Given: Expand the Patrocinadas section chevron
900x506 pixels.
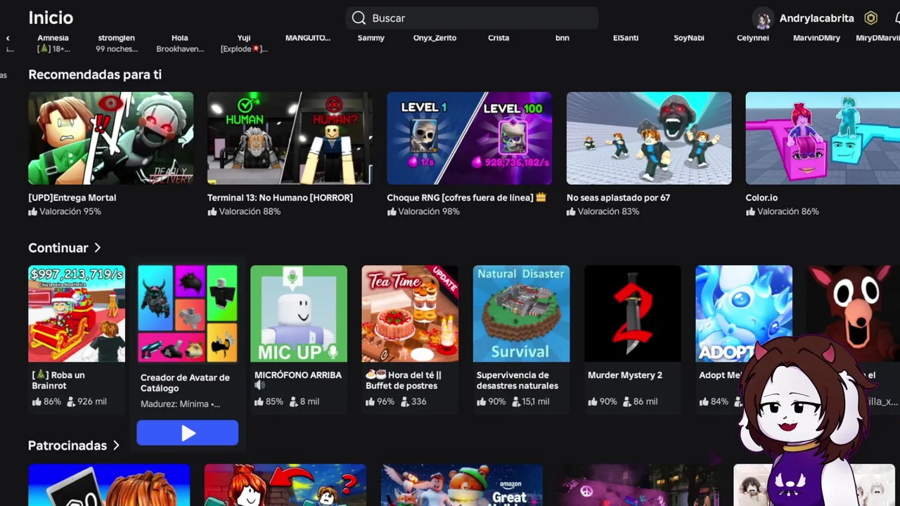Looking at the screenshot, I should point(116,446).
